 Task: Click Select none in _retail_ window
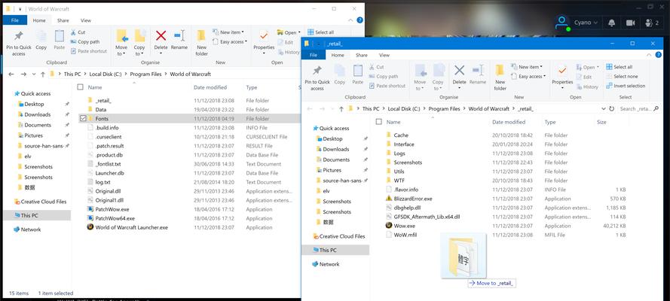pos(623,76)
